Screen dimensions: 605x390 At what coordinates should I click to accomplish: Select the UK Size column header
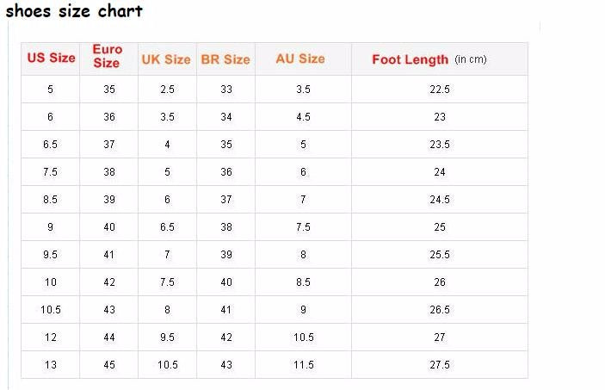click(x=166, y=59)
